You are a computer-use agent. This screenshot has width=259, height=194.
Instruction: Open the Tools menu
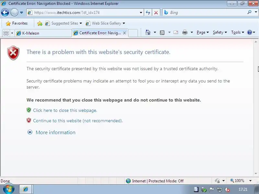(237, 32)
